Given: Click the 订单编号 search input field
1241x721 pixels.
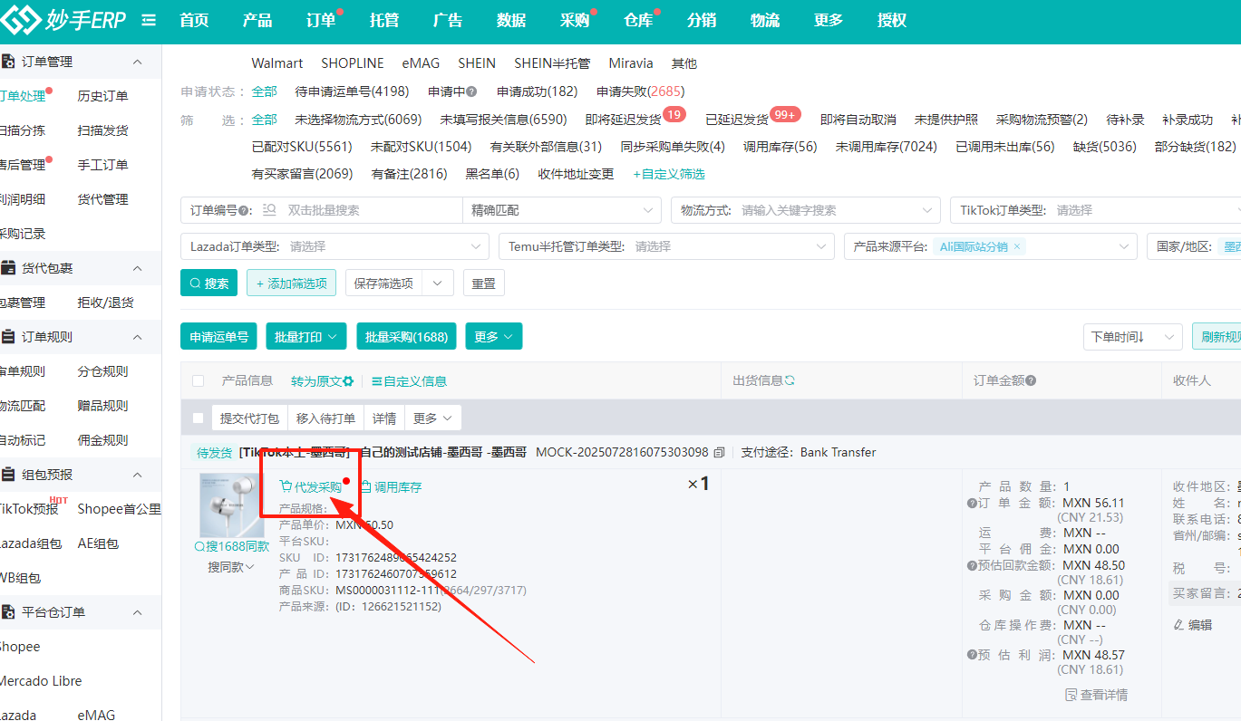Looking at the screenshot, I should click(x=372, y=210).
